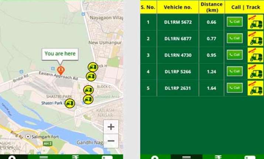The image size is (264, 159).
Task: Tap transit stop icon beside location pin
Action: (53, 69)
